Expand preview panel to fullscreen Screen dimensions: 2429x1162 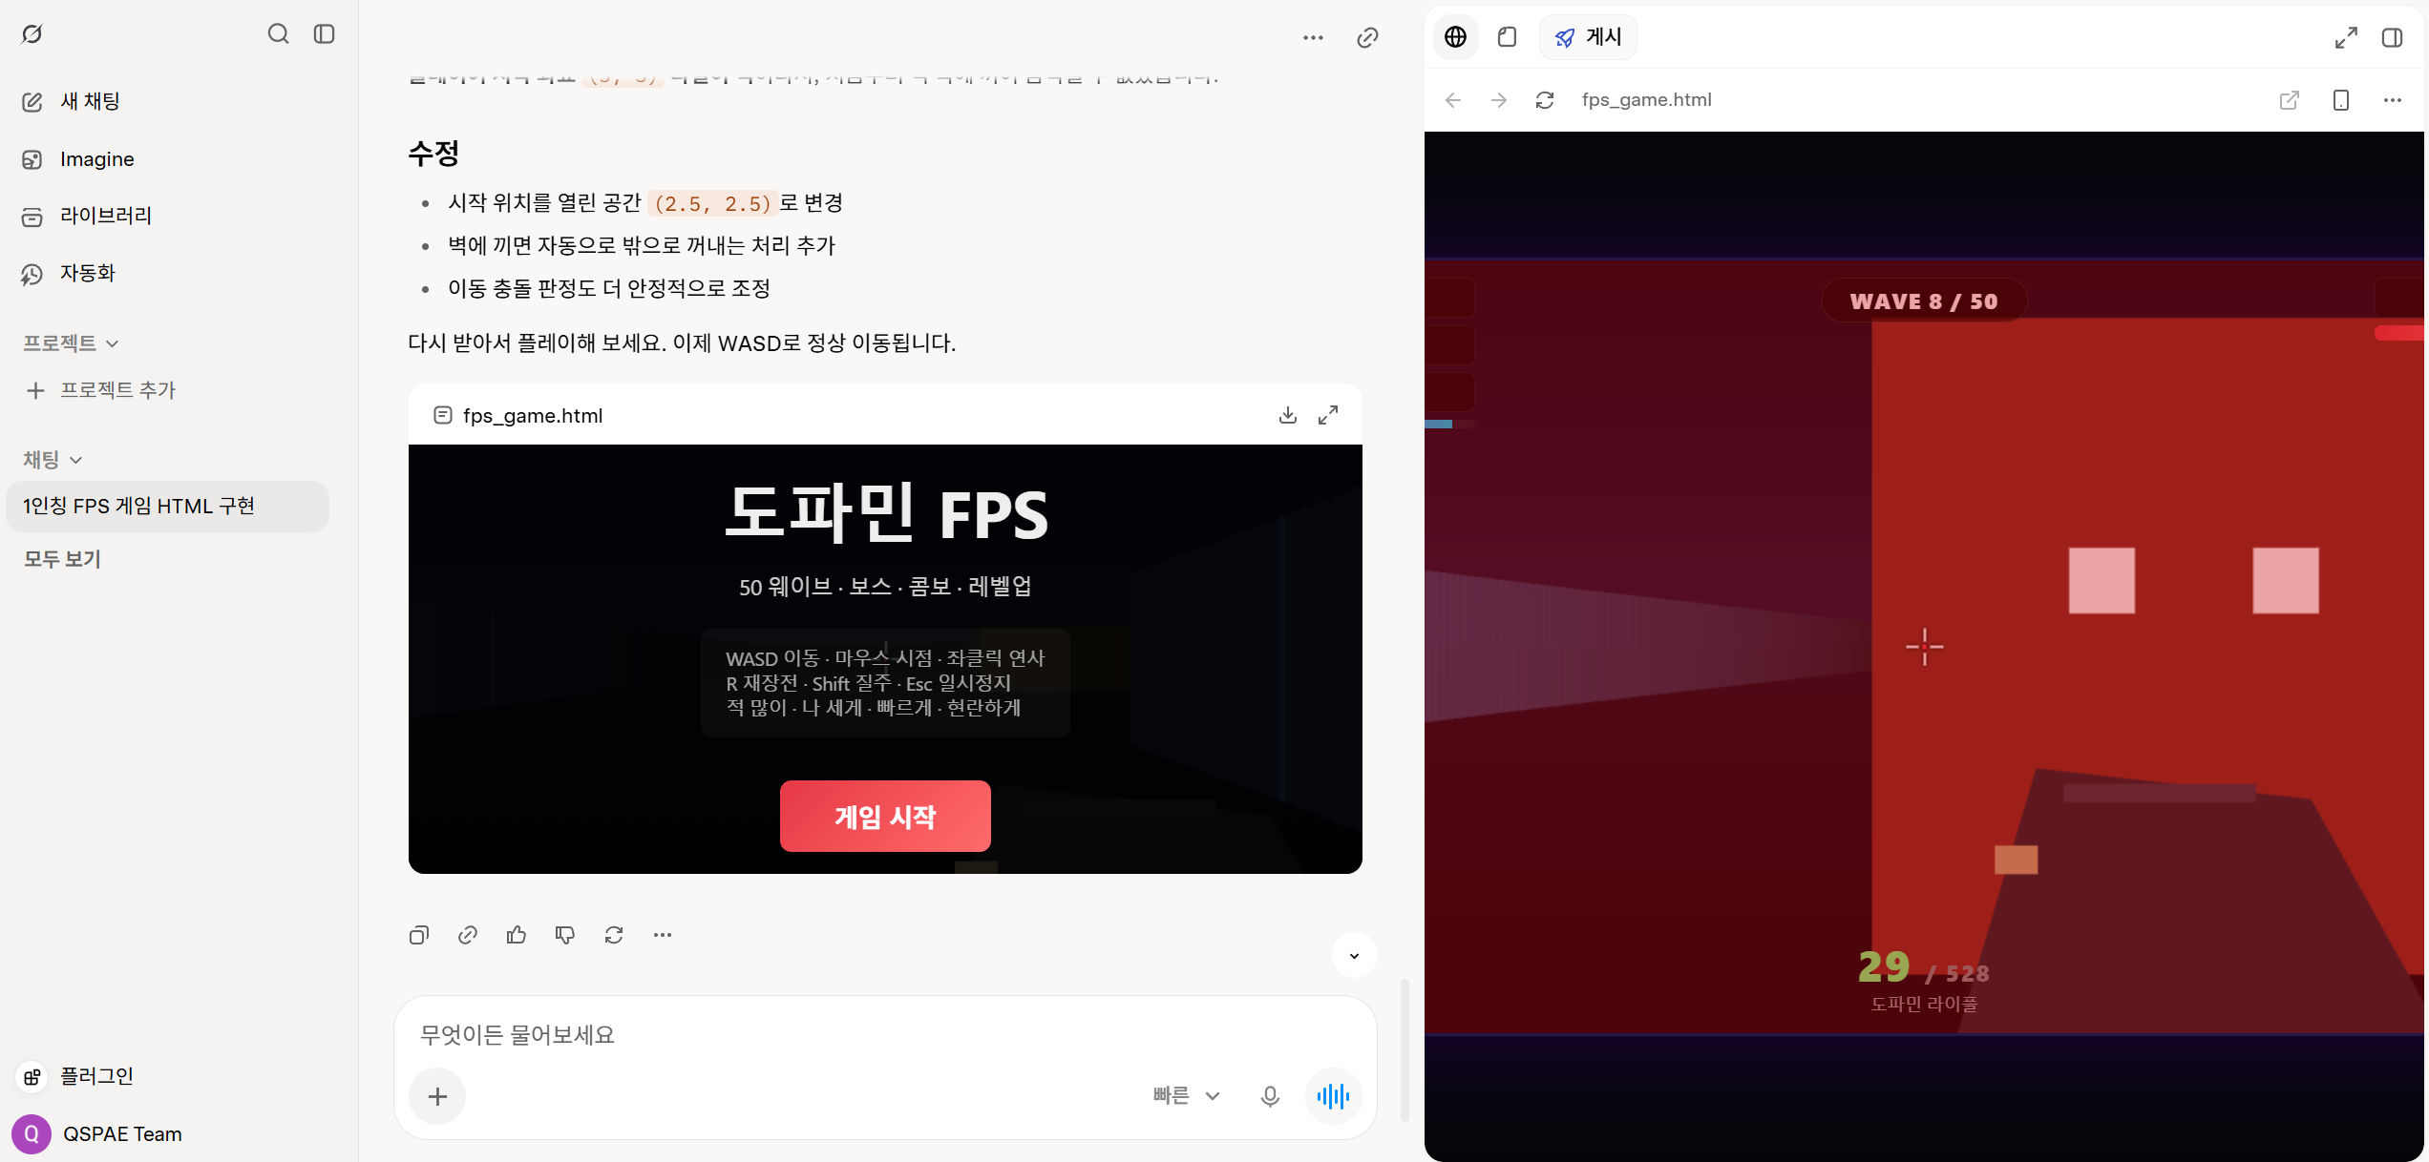2346,37
